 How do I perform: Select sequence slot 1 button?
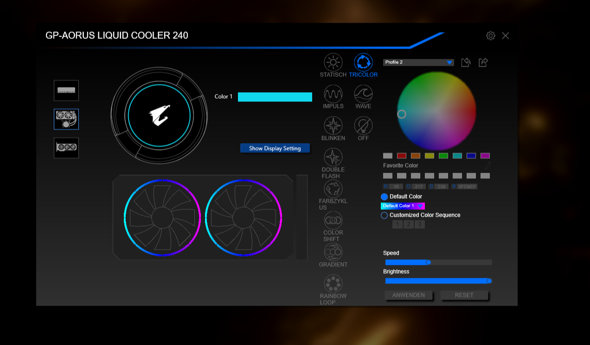(x=398, y=224)
